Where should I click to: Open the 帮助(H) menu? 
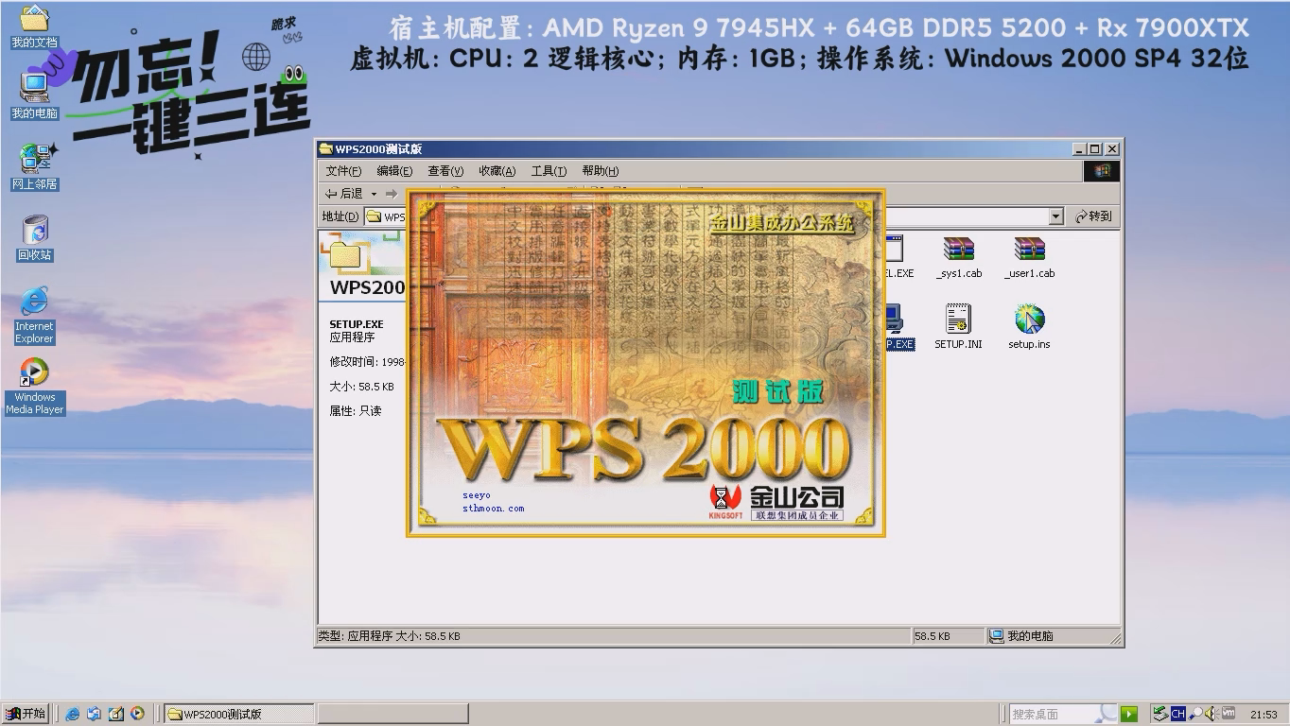coord(601,171)
